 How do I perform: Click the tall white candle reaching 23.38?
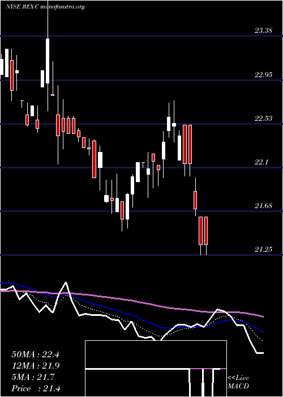pos(48,61)
